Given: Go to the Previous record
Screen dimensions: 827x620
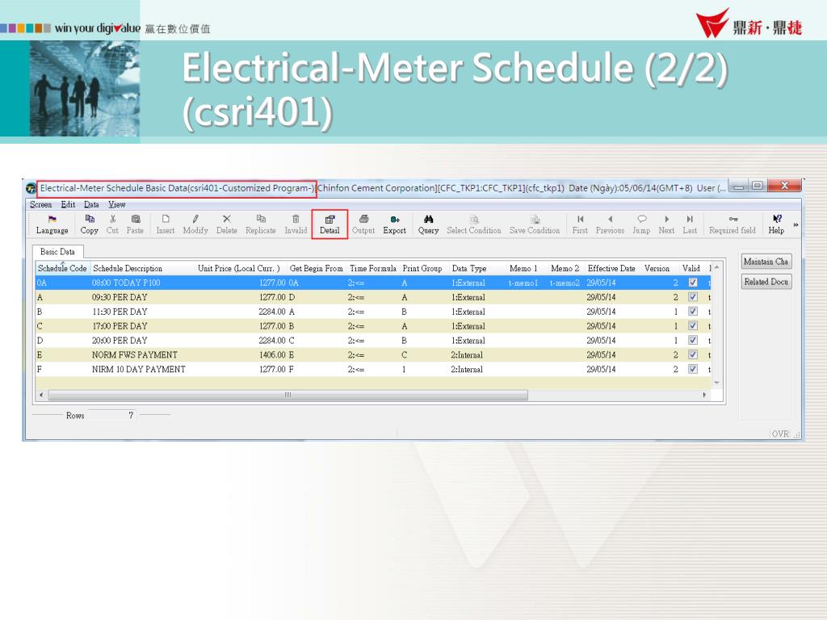Looking at the screenshot, I should (x=611, y=224).
